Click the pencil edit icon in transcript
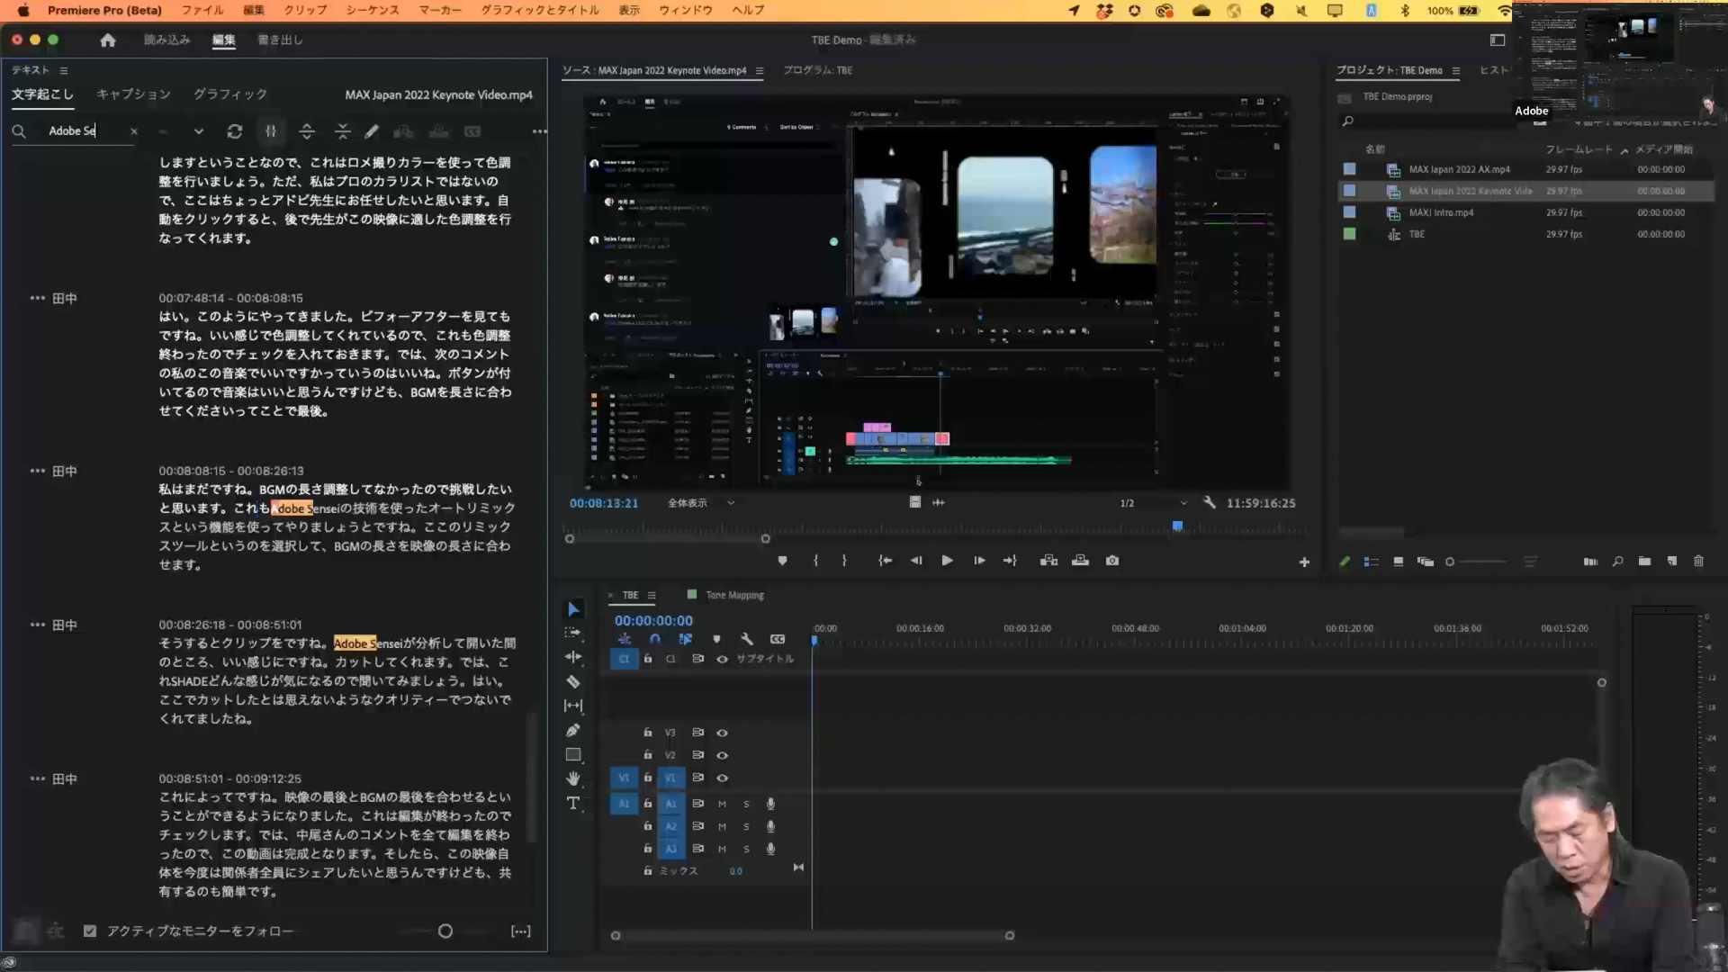Viewport: 1728px width, 972px height. click(x=372, y=131)
